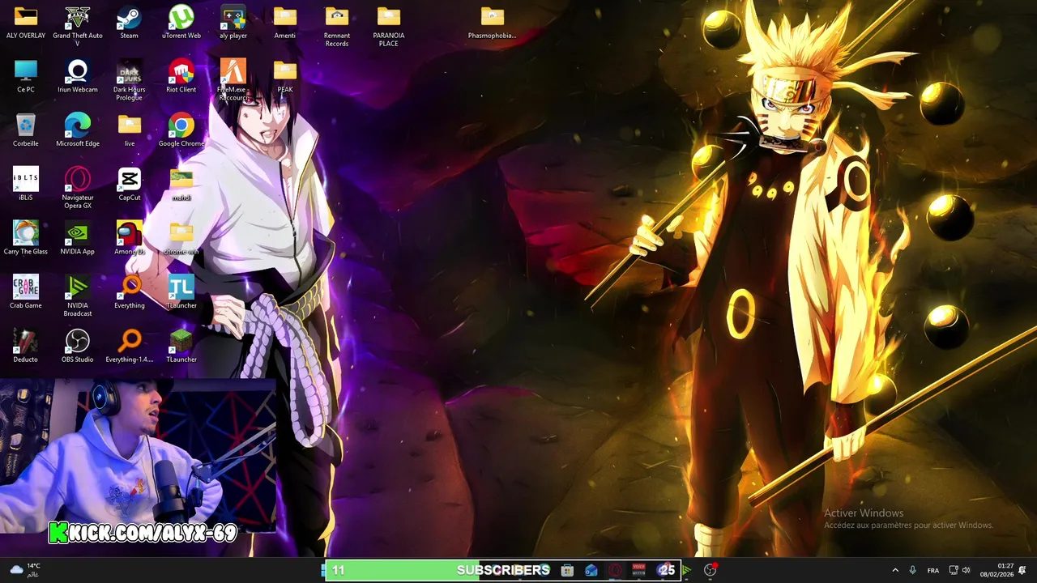Switch to Opera GX on taskbar
Screen dimensions: 1037x583
[615, 570]
